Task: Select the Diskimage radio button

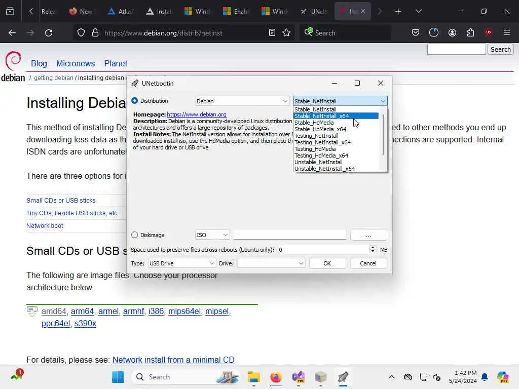Action: (x=134, y=235)
